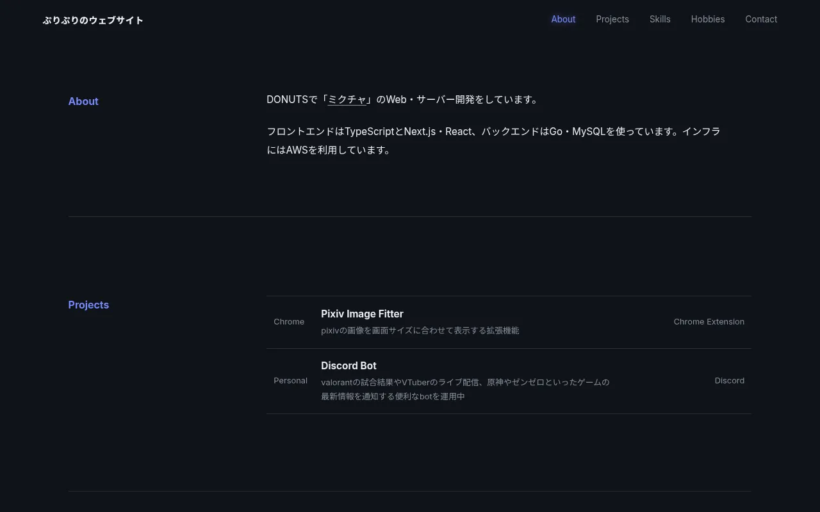820x512 pixels.
Task: Click the valorantの試合結果 description text
Action: click(465, 389)
